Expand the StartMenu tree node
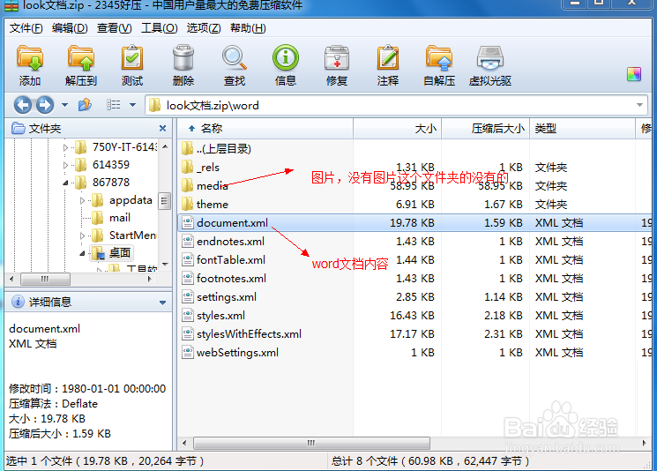This screenshot has height=471, width=657. tap(82, 235)
